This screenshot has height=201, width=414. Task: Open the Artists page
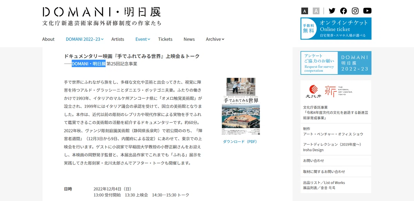point(118,39)
